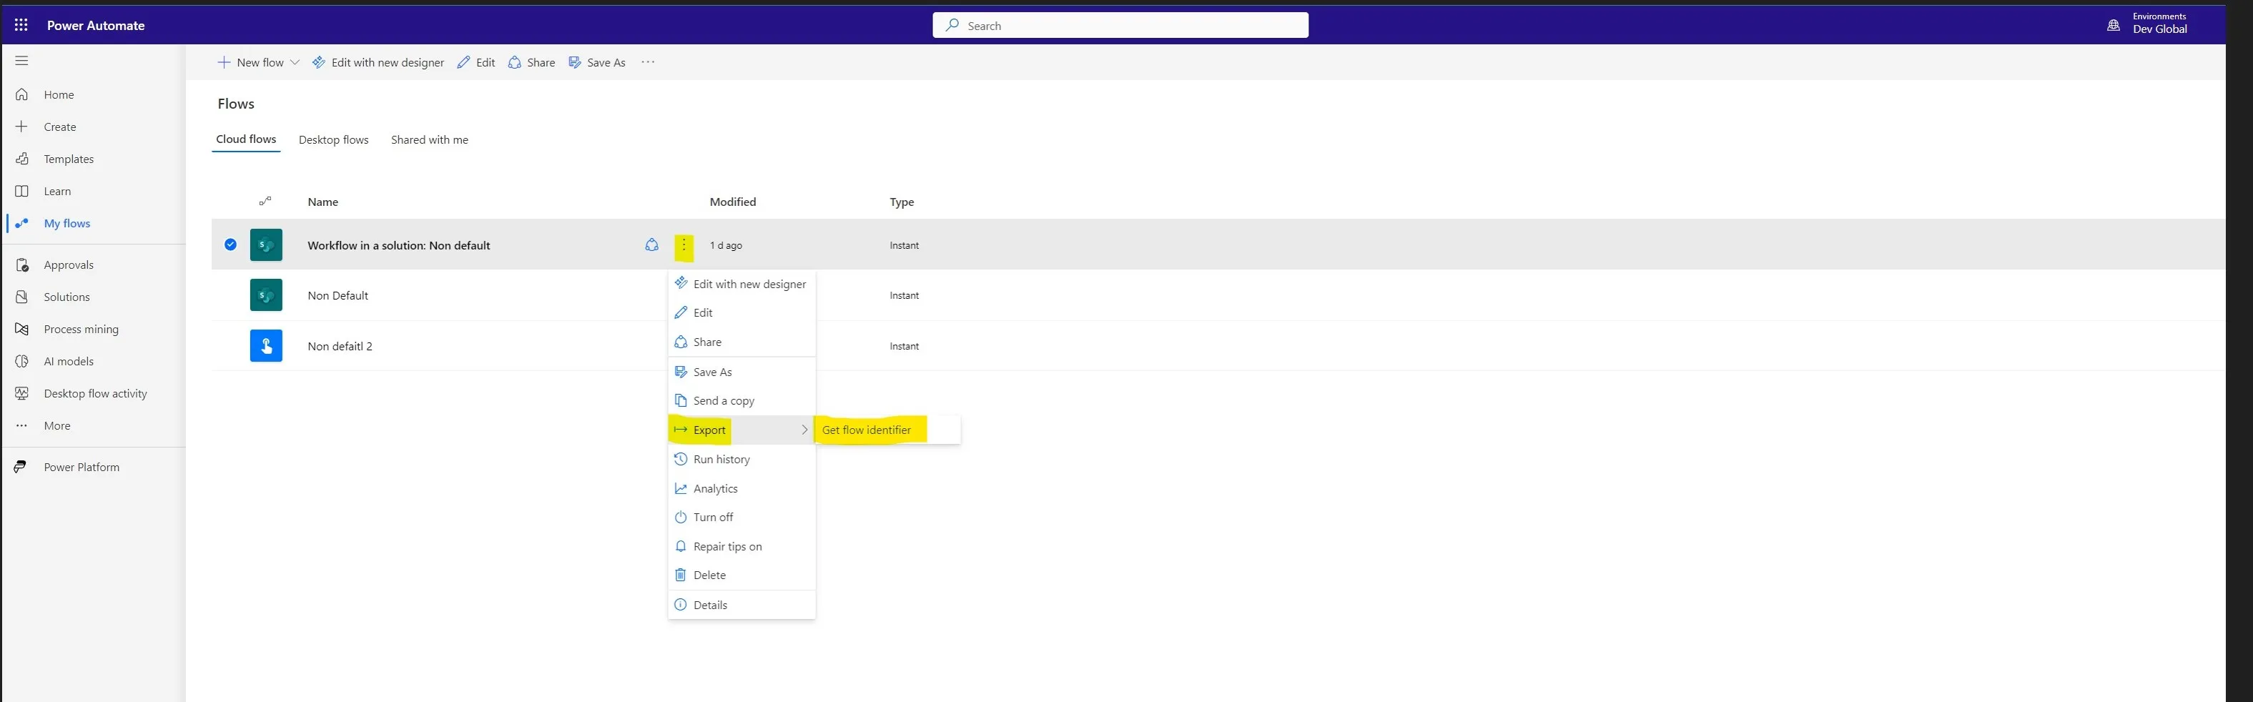Click the cloud icon next to Workflow in a solution
Viewport: 2253px width, 702px height.
[651, 244]
